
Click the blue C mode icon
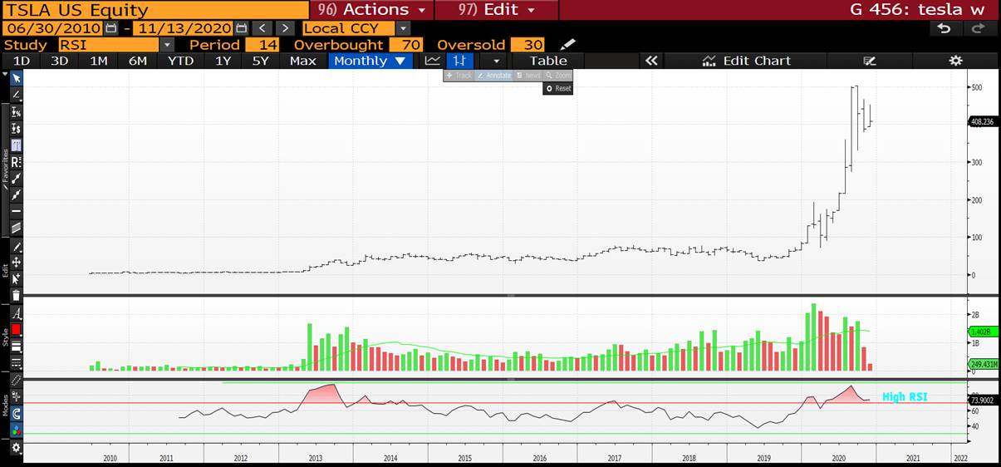(x=16, y=414)
